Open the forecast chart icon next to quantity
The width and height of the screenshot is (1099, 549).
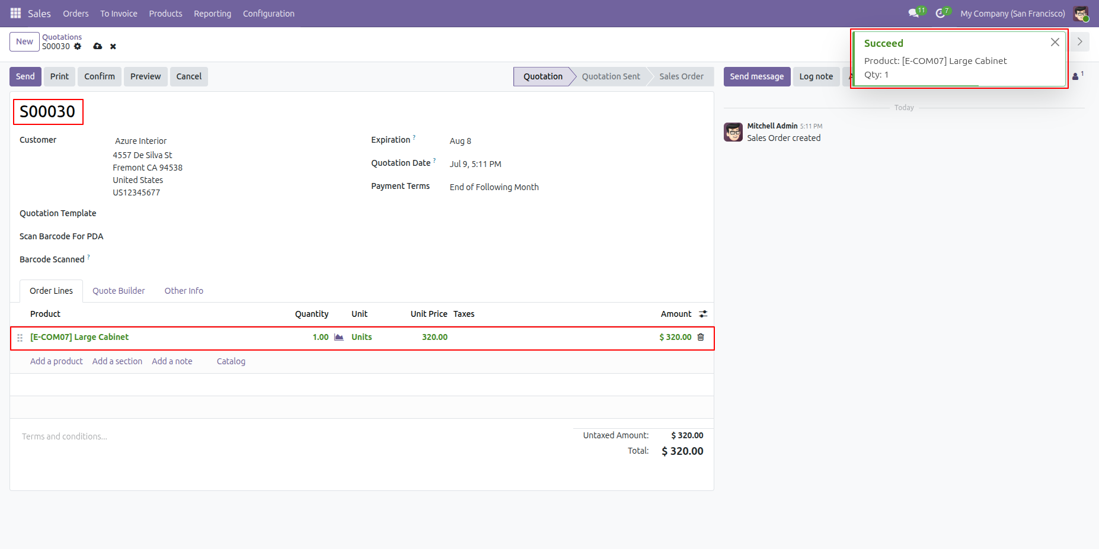pos(339,337)
